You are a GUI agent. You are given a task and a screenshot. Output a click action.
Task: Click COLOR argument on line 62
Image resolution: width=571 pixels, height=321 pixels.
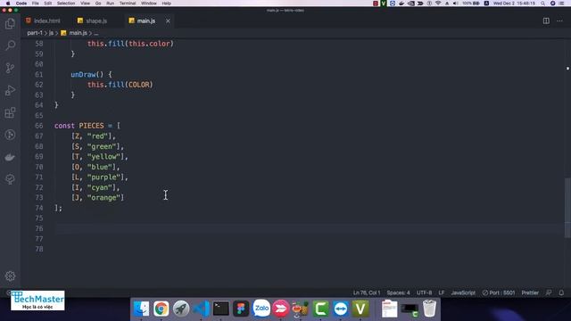coord(139,85)
